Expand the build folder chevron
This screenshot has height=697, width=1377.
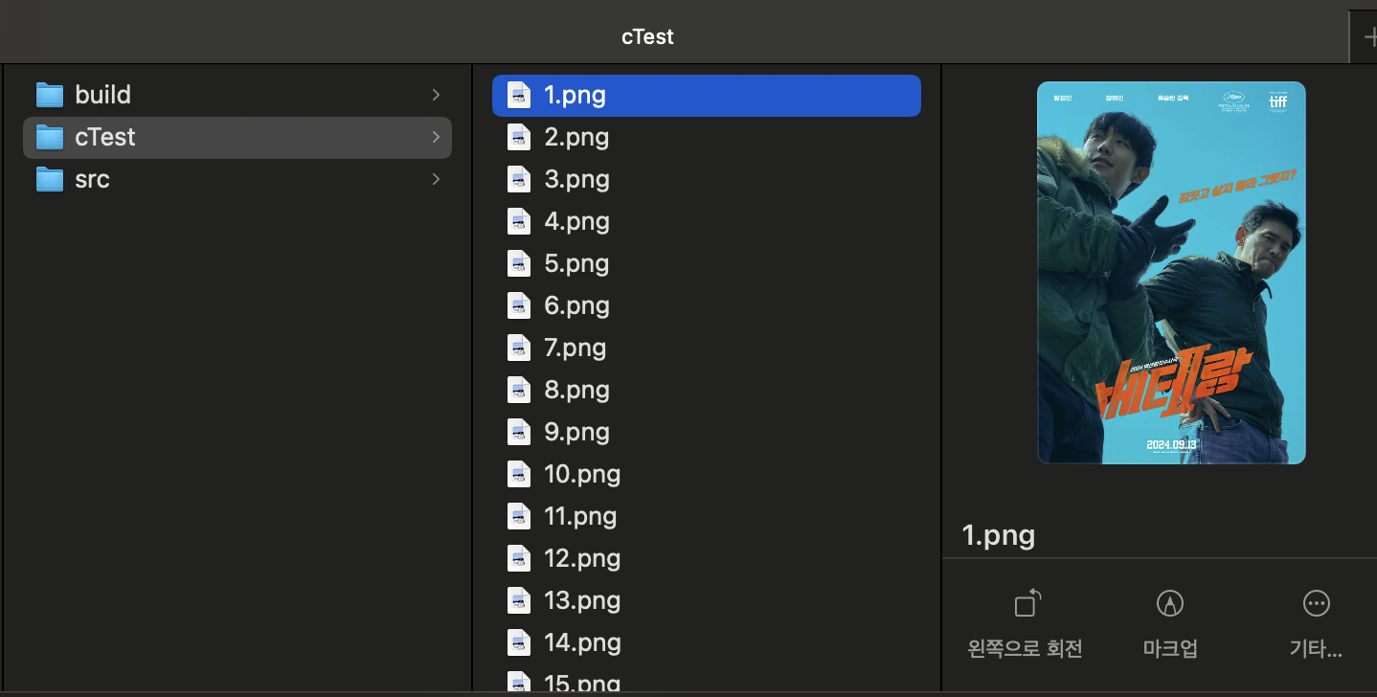436,95
